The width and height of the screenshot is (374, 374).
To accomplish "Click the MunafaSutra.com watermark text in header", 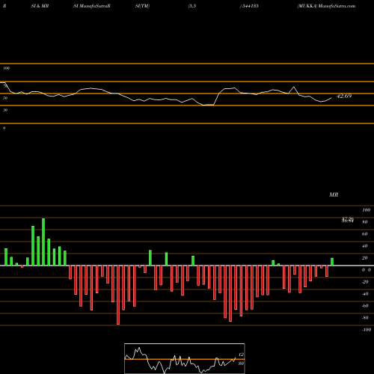I will 337,6.
